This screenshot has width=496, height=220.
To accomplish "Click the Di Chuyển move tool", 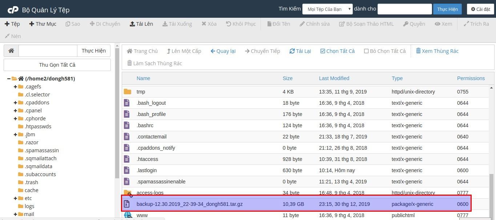I will [105, 24].
